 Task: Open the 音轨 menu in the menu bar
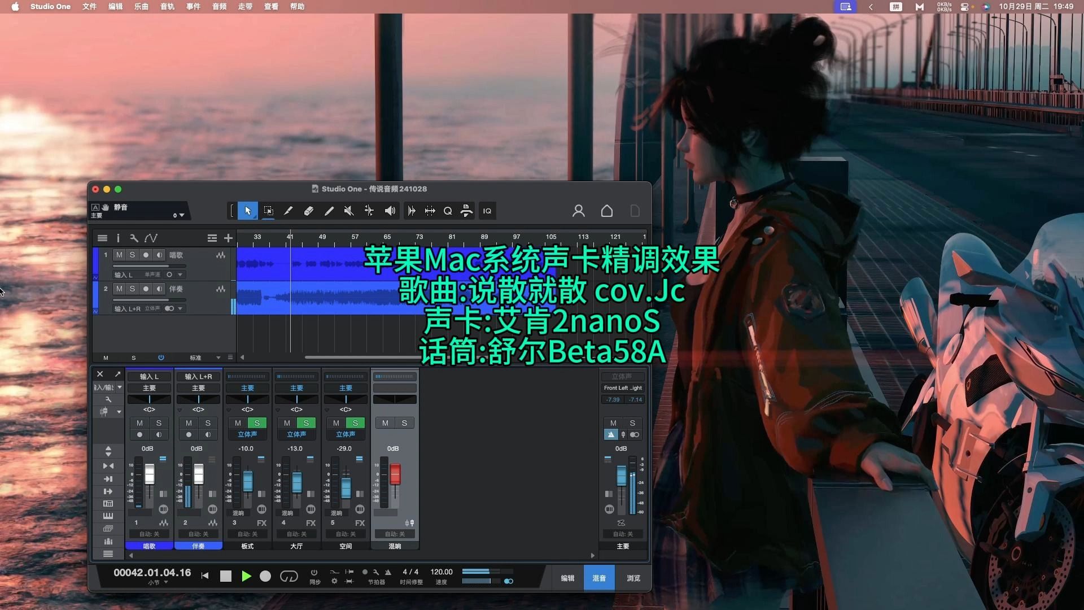(x=167, y=7)
